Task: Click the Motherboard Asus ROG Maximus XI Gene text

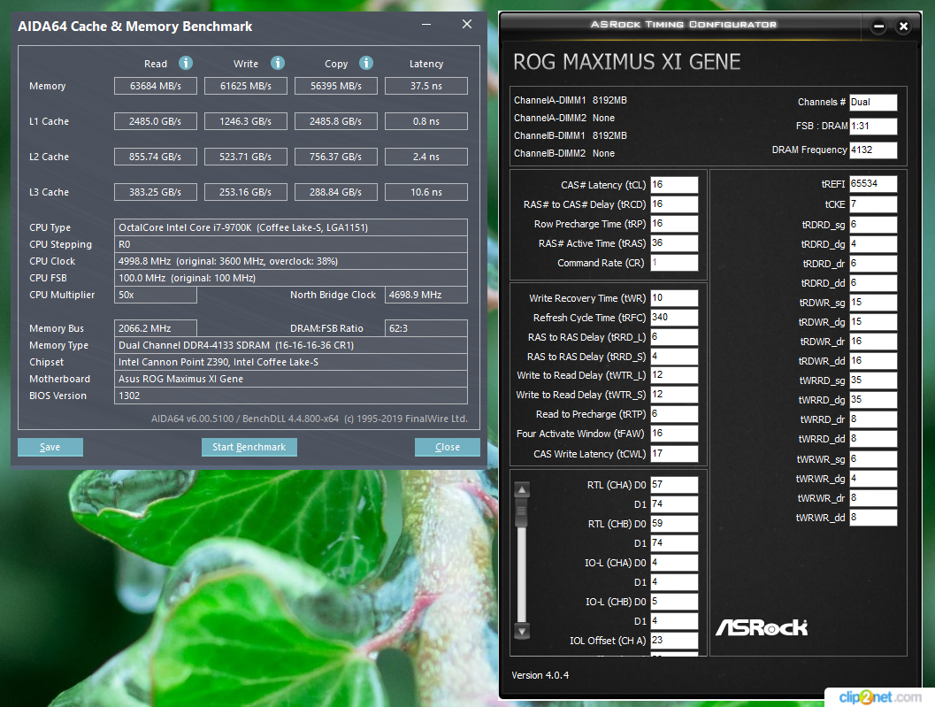Action: coord(180,379)
